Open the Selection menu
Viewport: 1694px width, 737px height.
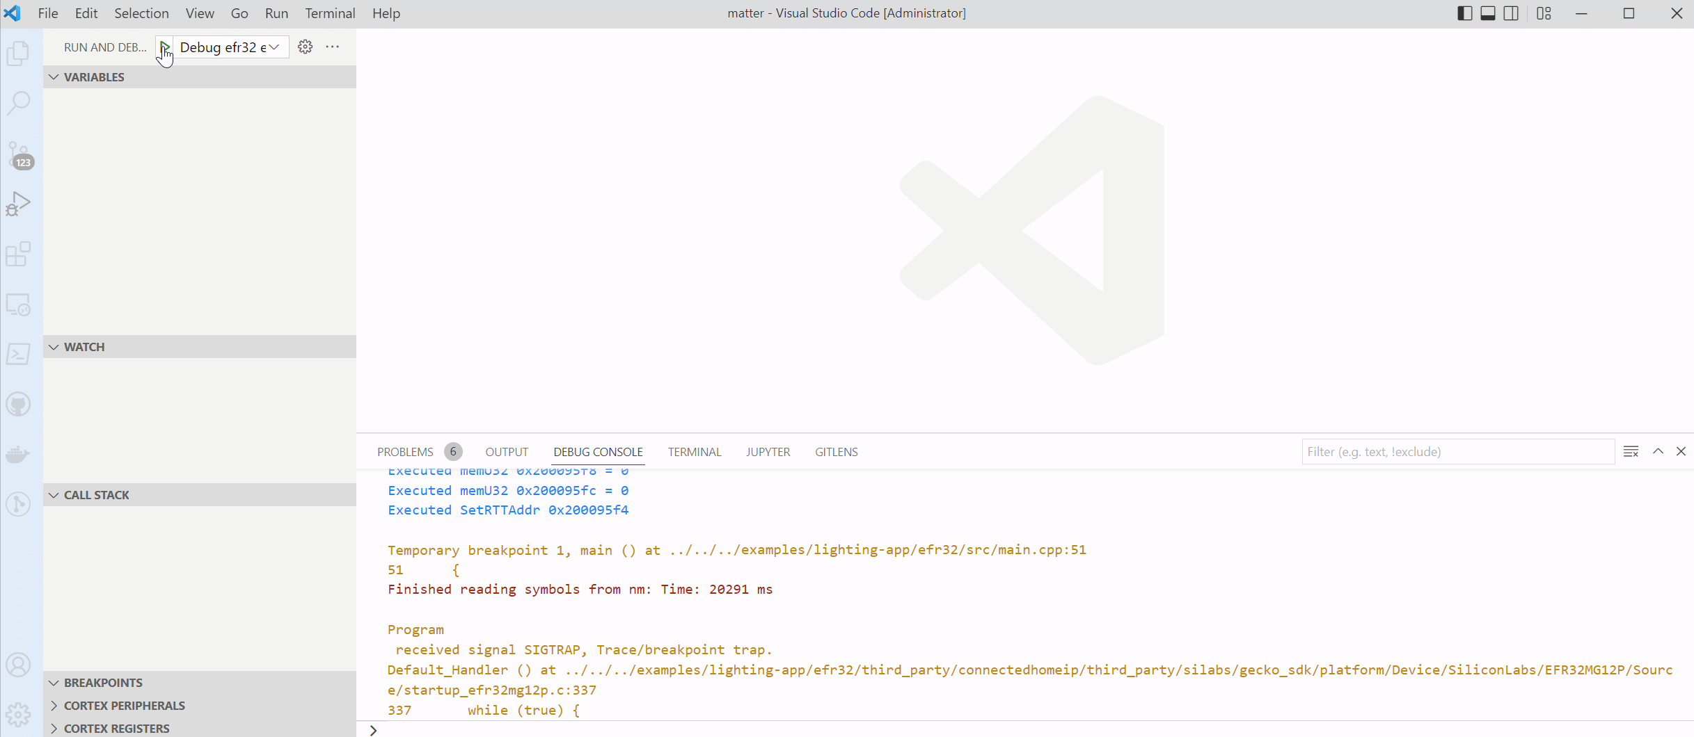coord(141,13)
